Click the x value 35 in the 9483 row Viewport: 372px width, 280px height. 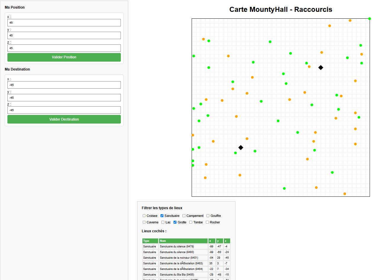[x=211, y=263]
